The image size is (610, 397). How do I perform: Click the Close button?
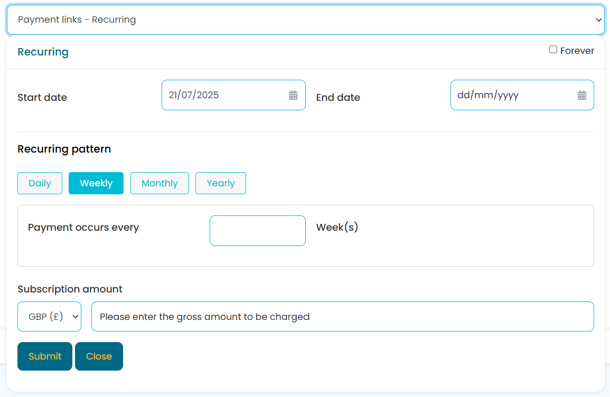point(99,356)
